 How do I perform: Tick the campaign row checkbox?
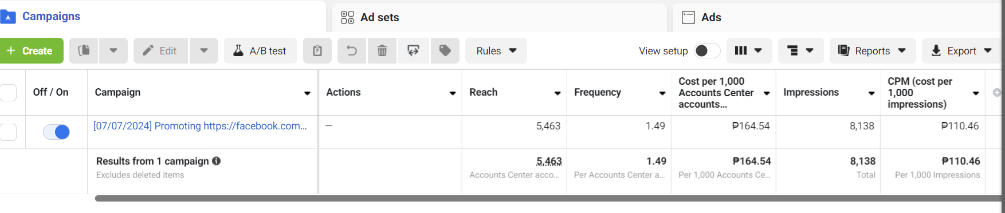[x=7, y=132]
